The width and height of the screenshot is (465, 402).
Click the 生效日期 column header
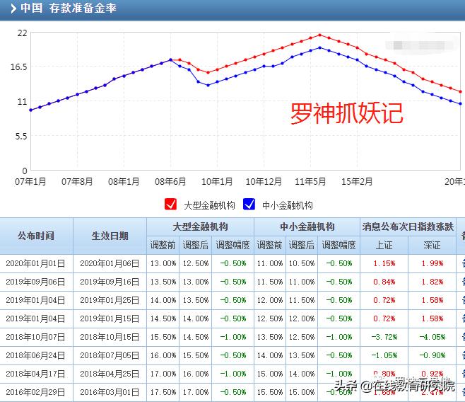(x=110, y=236)
